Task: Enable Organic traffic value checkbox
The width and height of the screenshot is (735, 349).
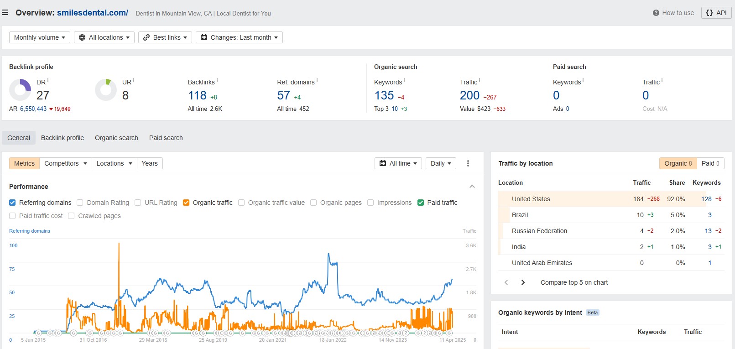Action: click(241, 203)
